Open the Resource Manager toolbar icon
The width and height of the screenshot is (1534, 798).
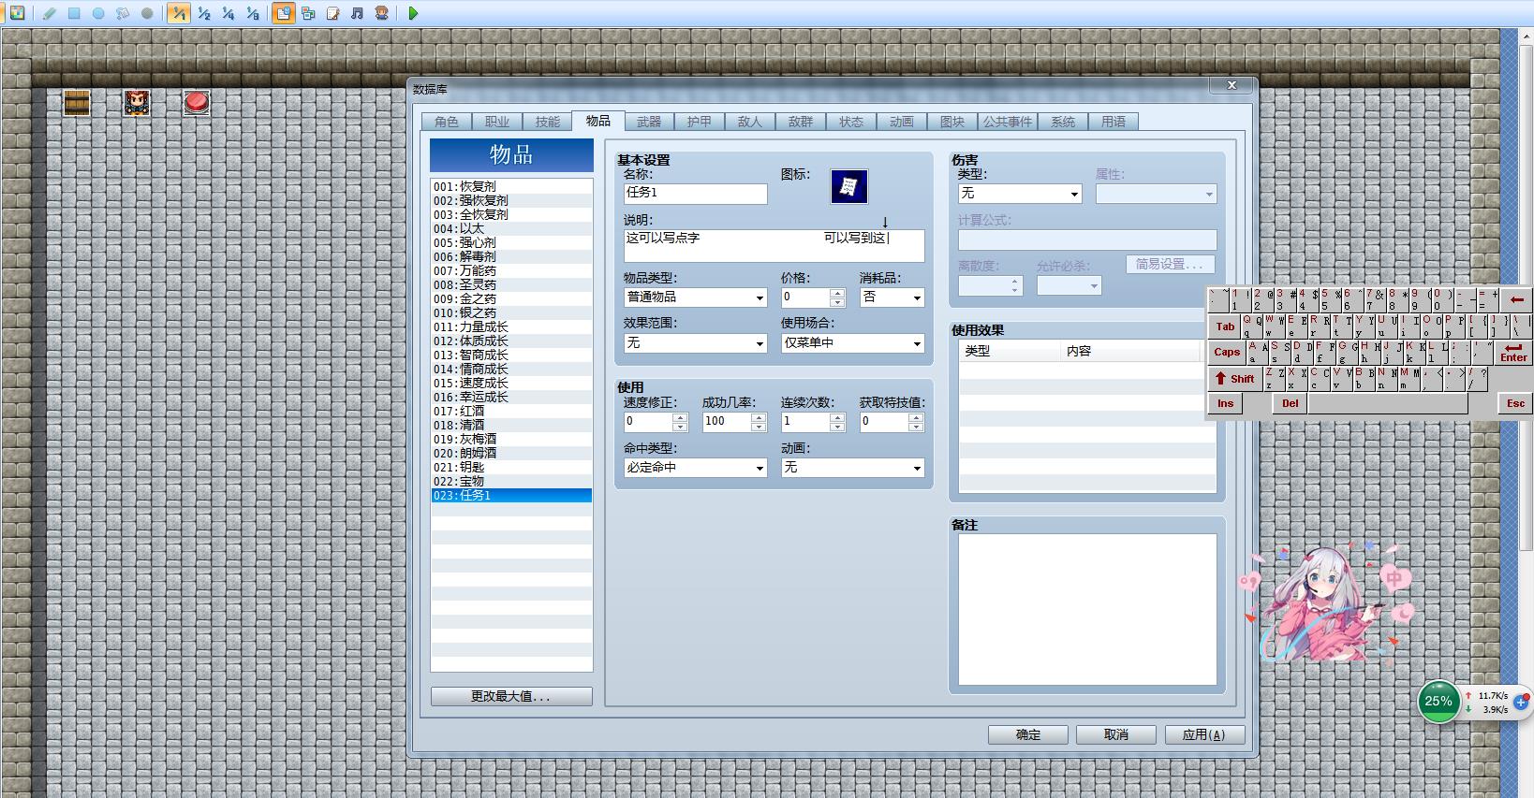point(308,13)
